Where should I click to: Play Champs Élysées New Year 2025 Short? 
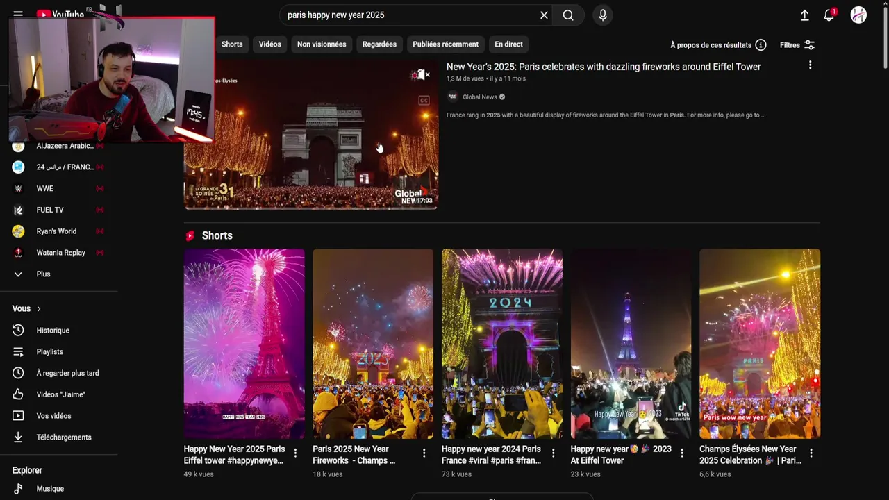[760, 344]
